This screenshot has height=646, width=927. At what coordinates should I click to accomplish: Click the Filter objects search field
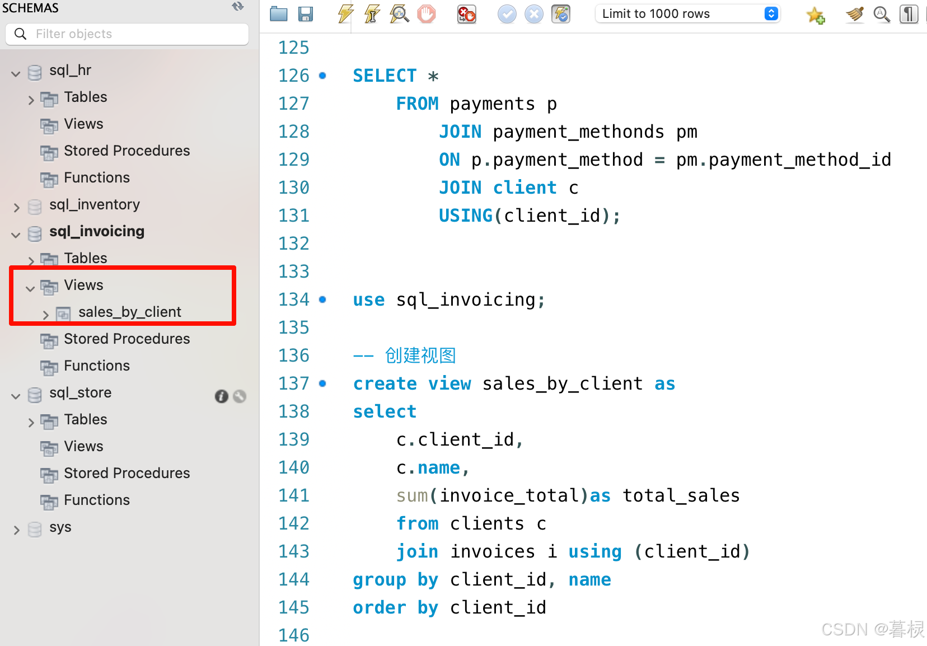(127, 34)
